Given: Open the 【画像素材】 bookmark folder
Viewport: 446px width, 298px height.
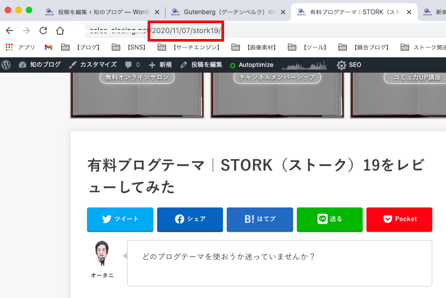Looking at the screenshot, I should click(x=254, y=47).
